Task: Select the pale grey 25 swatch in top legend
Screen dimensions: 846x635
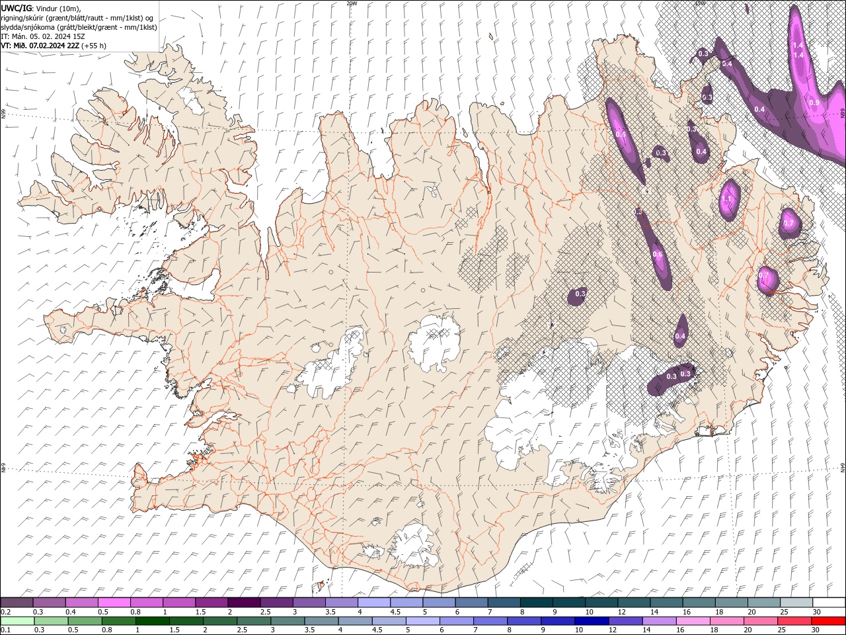Action: click(796, 603)
